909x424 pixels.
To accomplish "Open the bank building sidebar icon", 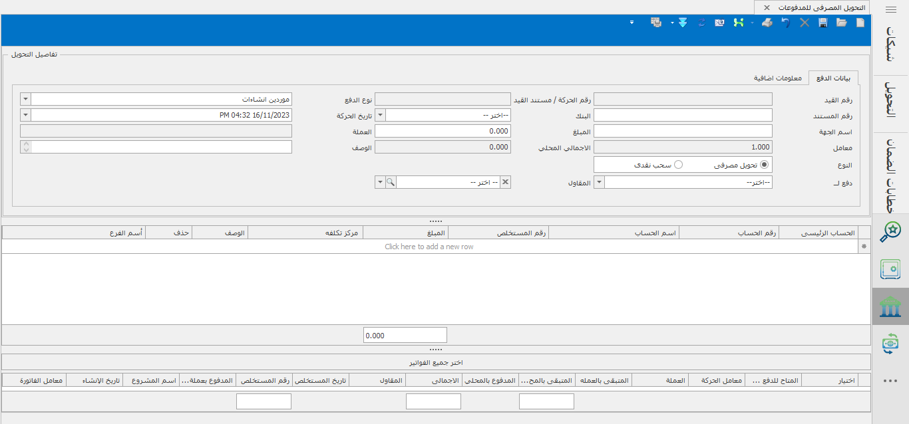I will point(890,306).
